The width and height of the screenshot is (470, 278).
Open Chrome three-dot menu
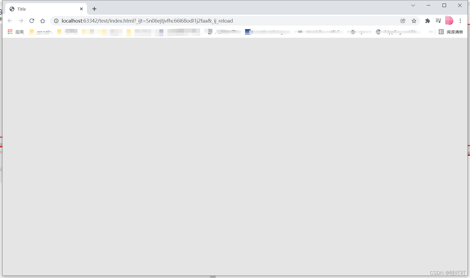click(460, 21)
